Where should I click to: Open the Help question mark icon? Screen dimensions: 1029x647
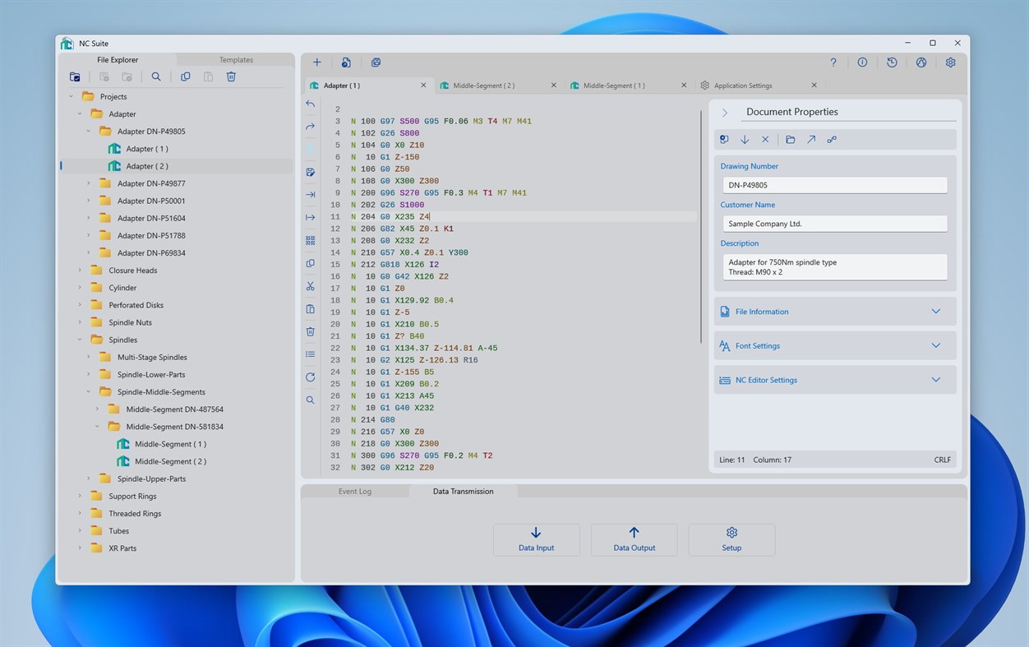pos(833,62)
